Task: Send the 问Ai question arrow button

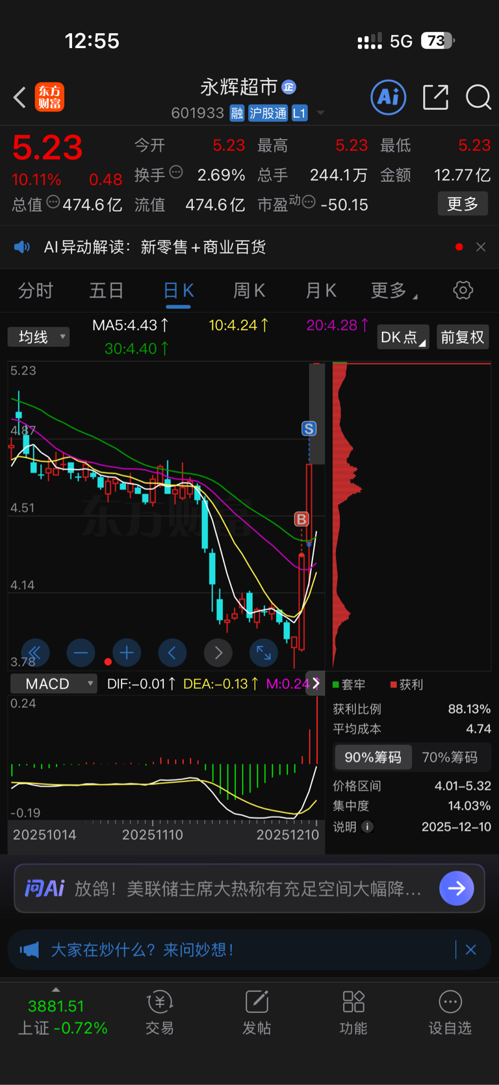Action: [457, 888]
